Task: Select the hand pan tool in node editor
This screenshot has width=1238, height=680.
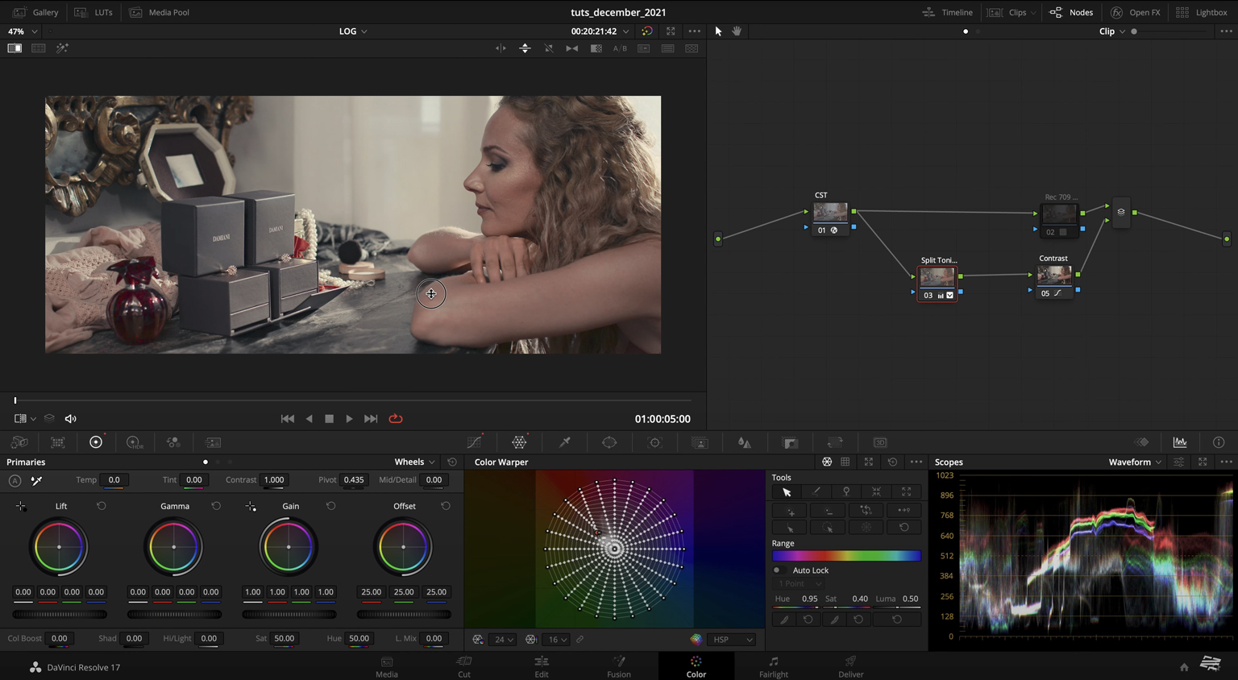Action: coord(737,31)
